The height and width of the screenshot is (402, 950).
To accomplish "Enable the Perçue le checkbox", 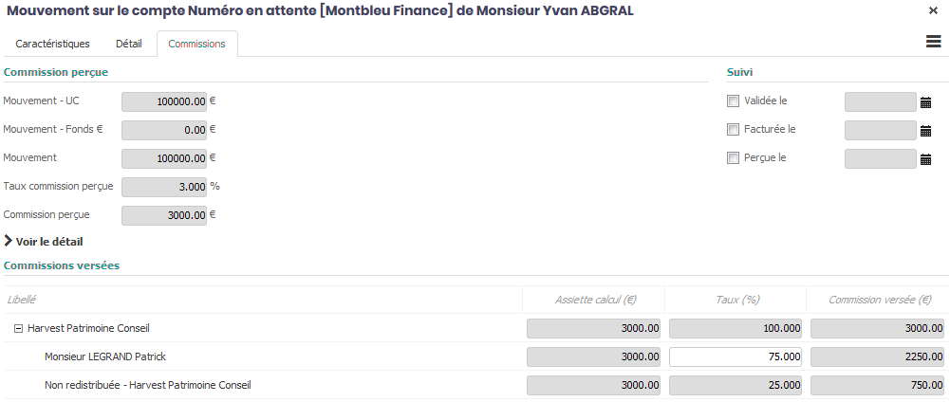I will [733, 158].
